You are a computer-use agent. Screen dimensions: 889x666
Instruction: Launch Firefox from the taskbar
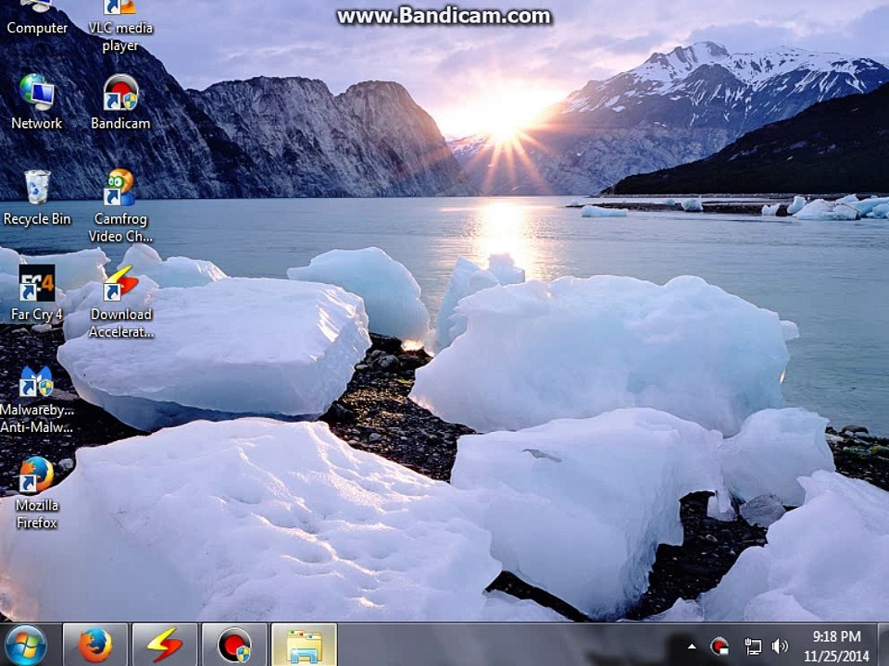point(94,645)
